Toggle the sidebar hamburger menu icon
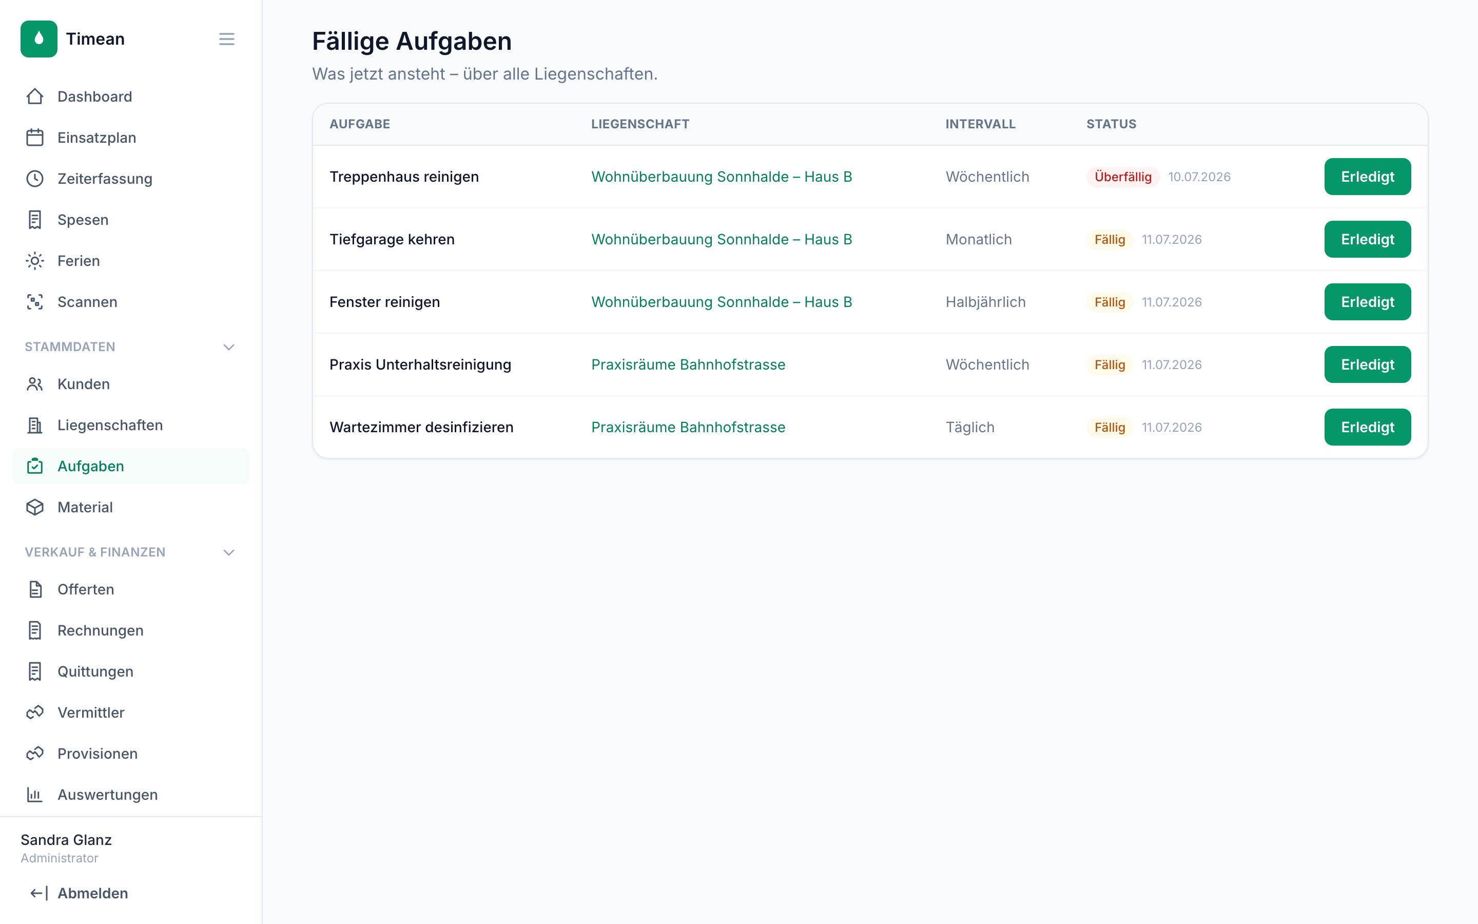This screenshot has width=1478, height=924. tap(227, 39)
